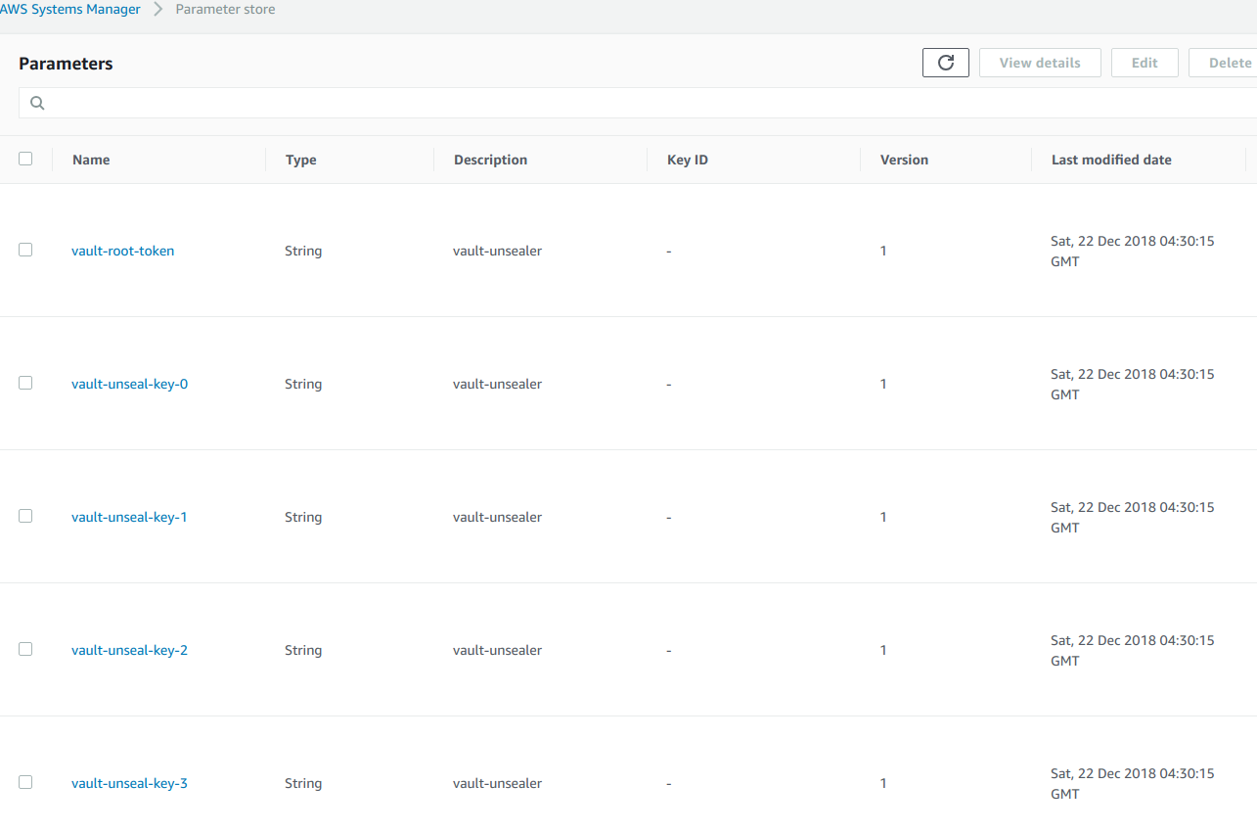
Task: Click the refresh icon button
Action: click(945, 63)
